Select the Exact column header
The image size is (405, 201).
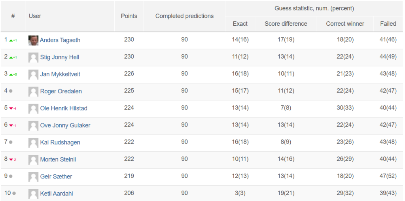tap(240, 24)
